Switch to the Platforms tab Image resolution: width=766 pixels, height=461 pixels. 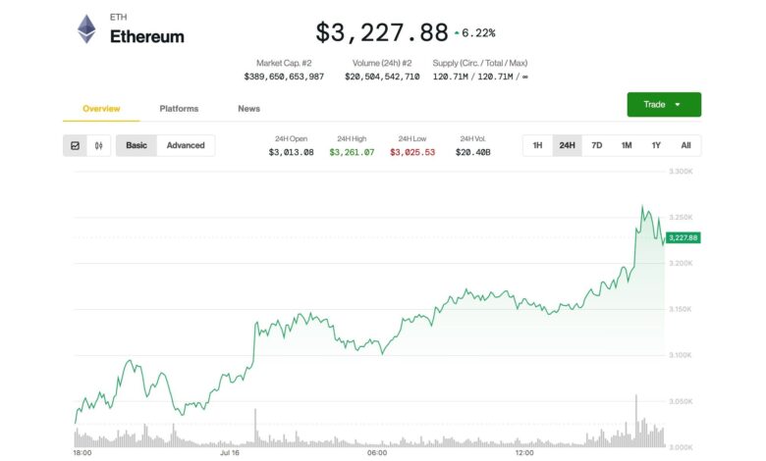click(179, 108)
